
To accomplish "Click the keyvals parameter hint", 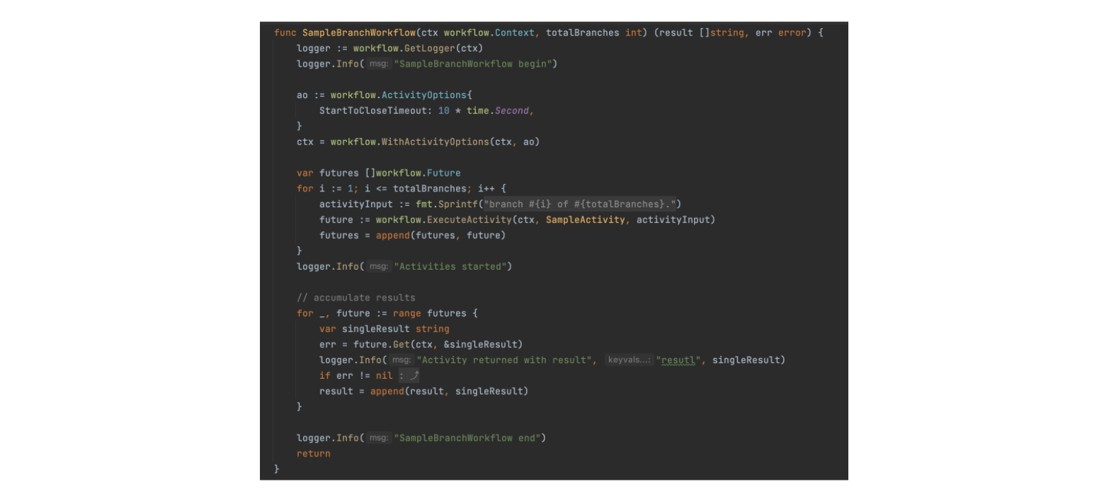I will click(629, 360).
